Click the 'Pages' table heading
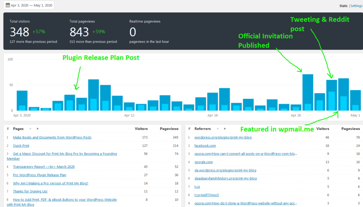Image resolution: width=363 pixels, height=207 pixels. 18,129
